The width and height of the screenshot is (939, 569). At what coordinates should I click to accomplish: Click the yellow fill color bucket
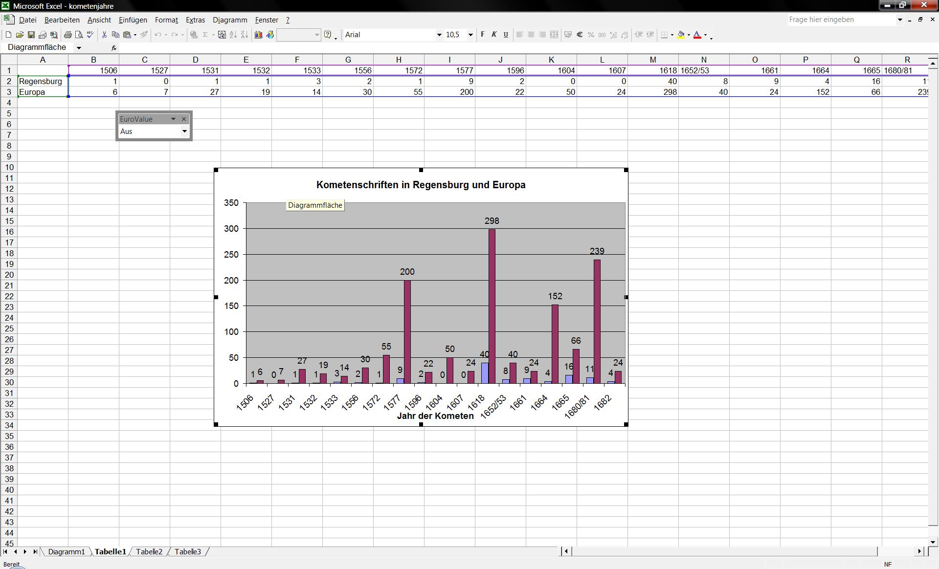(x=681, y=35)
